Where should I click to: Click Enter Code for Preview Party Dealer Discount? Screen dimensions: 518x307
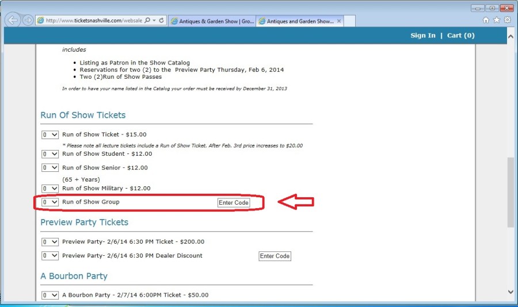pyautogui.click(x=275, y=256)
